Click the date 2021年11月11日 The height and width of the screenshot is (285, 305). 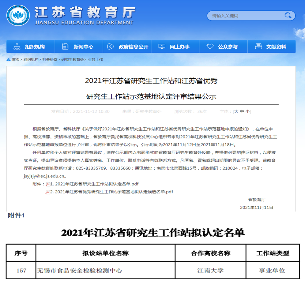[x=257, y=208]
